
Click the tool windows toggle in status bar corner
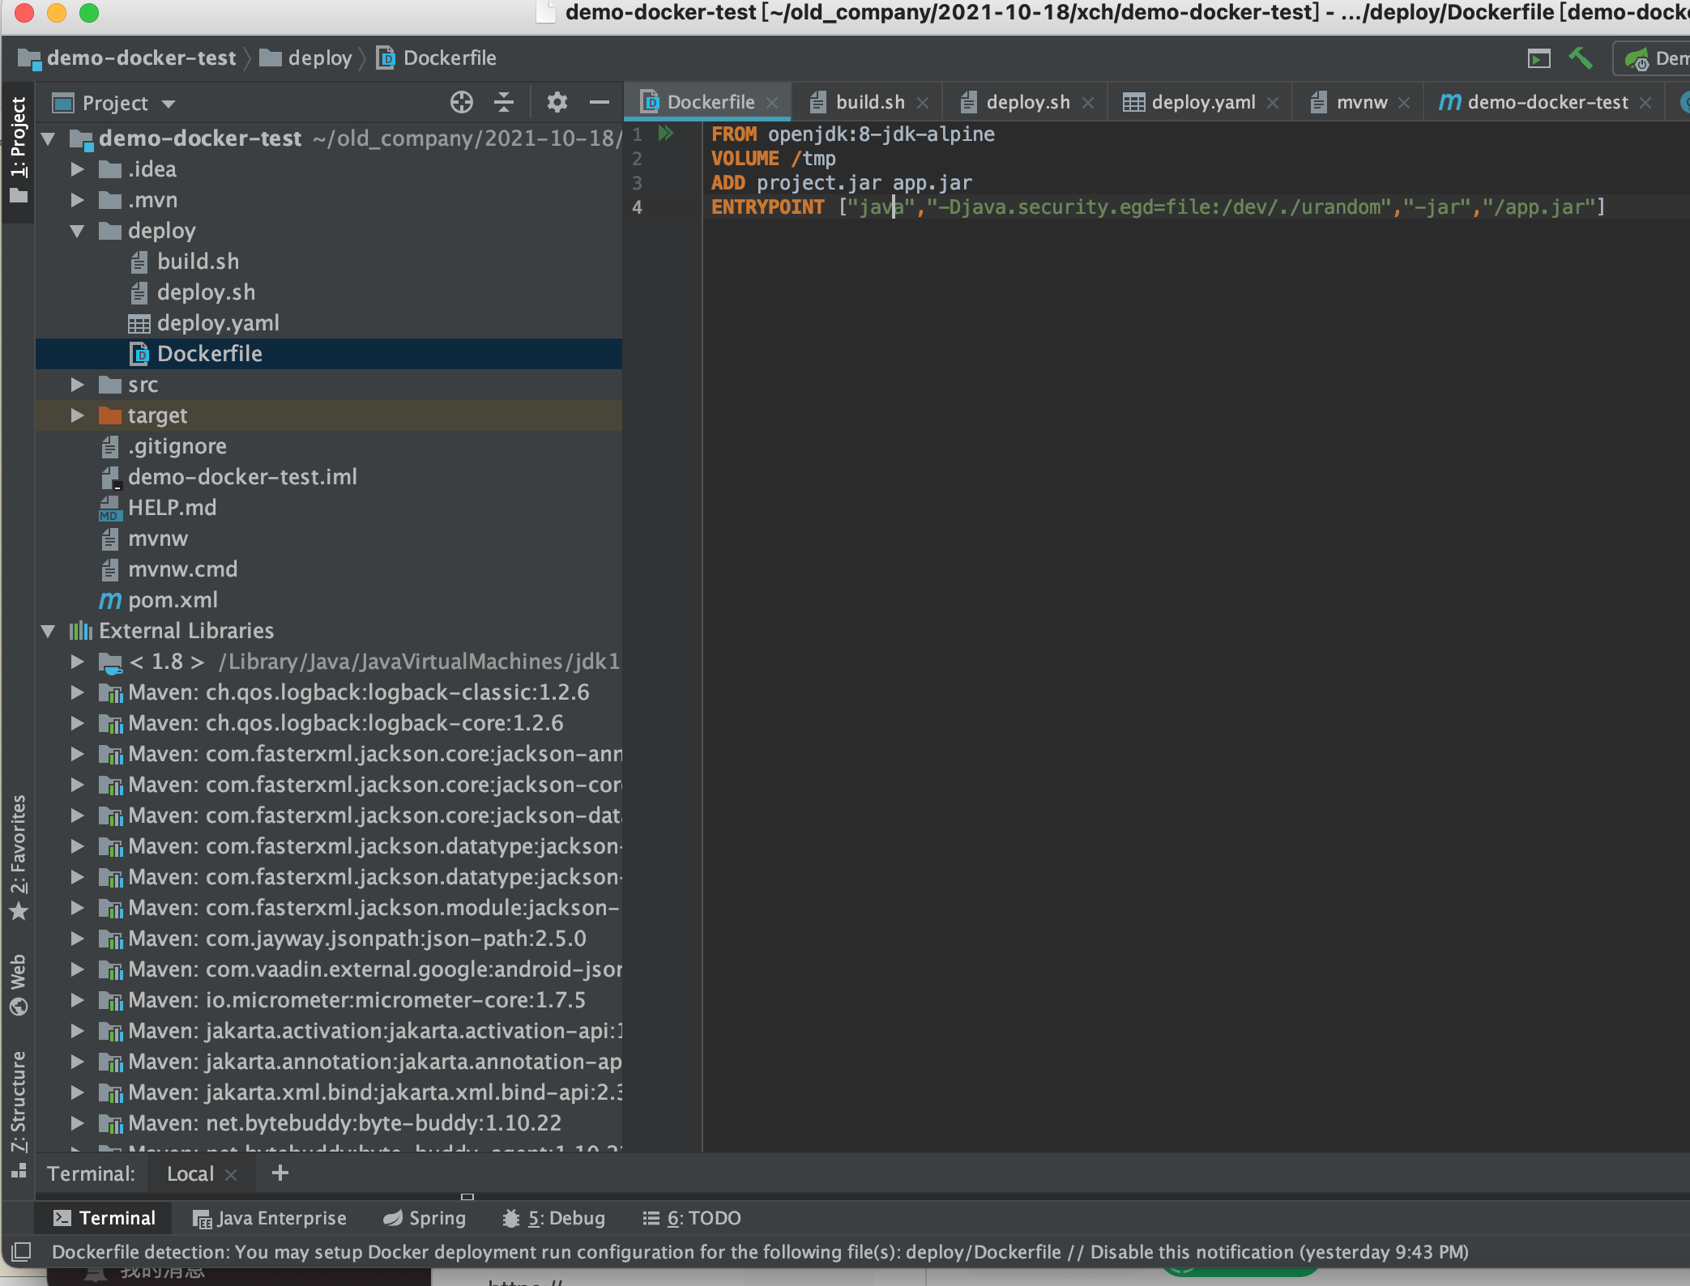coord(21,1252)
